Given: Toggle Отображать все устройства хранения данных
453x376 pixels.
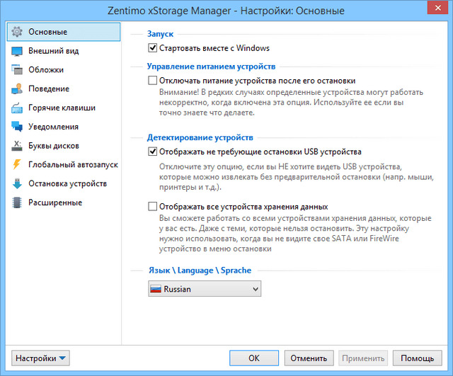Looking at the screenshot, I should [x=152, y=207].
